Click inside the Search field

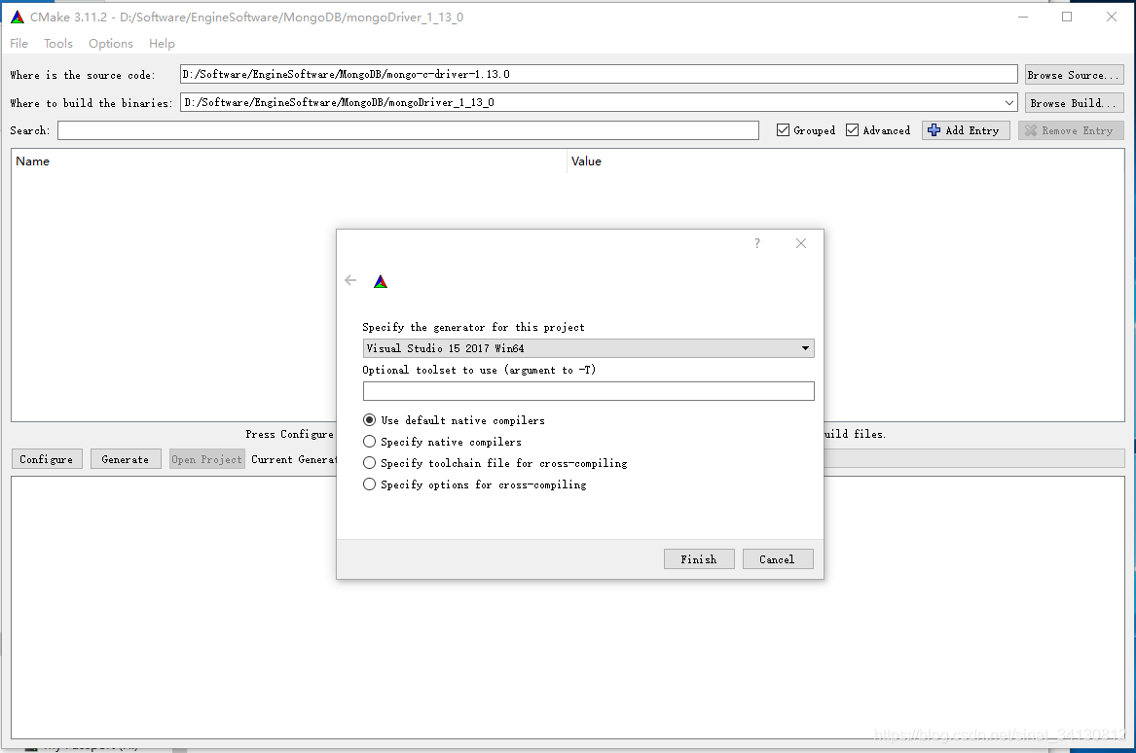click(x=408, y=130)
